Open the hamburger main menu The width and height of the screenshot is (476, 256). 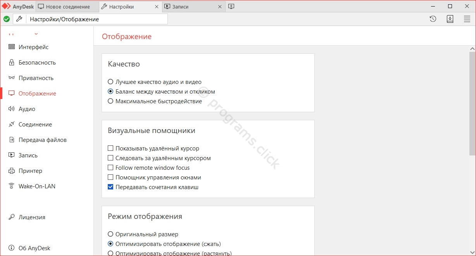point(467,19)
